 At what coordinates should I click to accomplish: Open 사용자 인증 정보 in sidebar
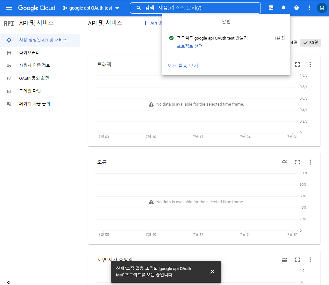point(40,65)
